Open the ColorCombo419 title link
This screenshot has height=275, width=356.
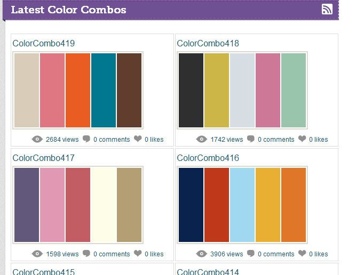44,43
